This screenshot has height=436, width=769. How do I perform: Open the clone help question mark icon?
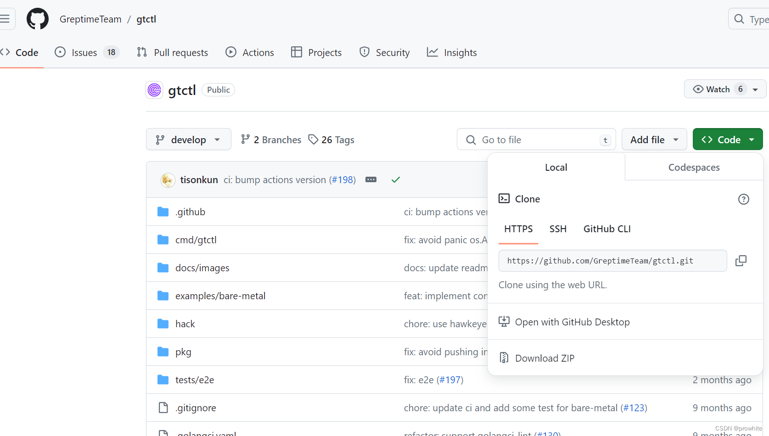[744, 199]
